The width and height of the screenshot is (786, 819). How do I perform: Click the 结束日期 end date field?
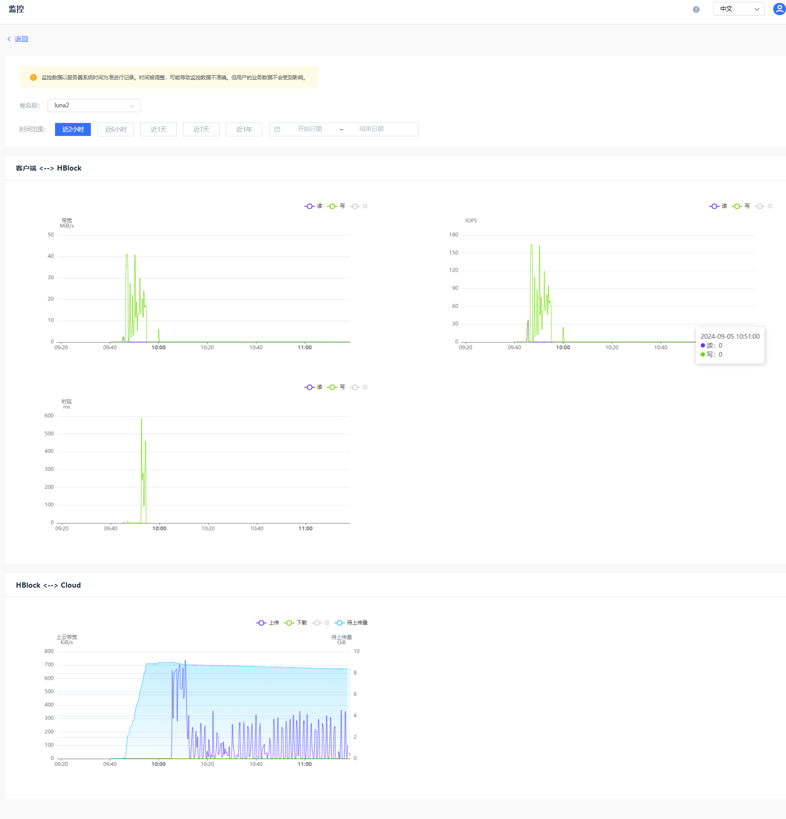pyautogui.click(x=371, y=129)
